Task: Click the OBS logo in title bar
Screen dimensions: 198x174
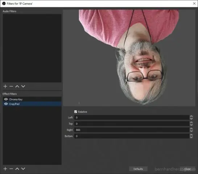Action: [4, 4]
